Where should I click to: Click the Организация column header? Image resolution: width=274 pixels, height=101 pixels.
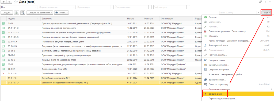(x=177, y=19)
